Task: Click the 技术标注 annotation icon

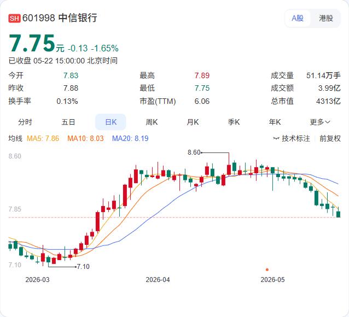Action: click(x=276, y=139)
